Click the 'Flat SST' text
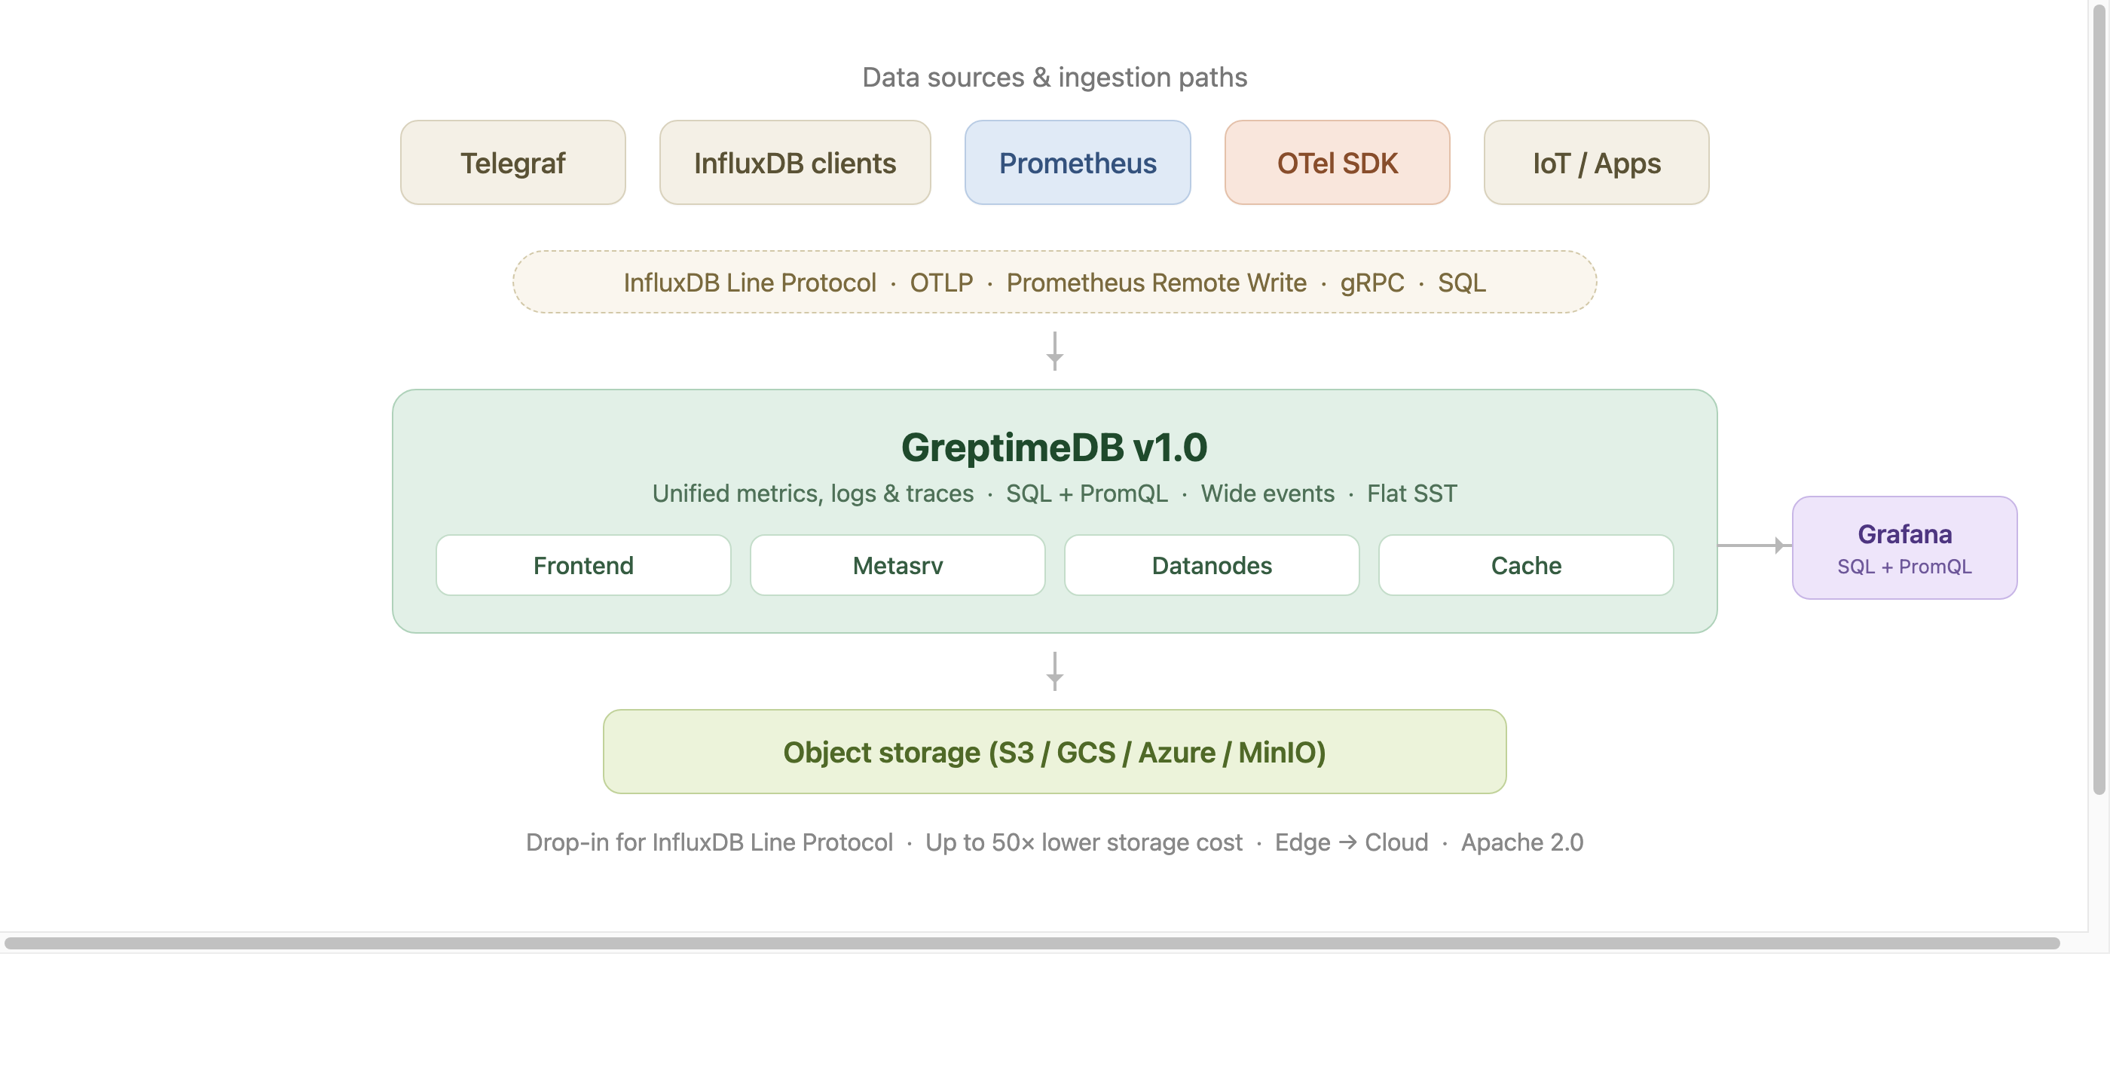Image resolution: width=2110 pixels, height=1085 pixels. (1412, 493)
